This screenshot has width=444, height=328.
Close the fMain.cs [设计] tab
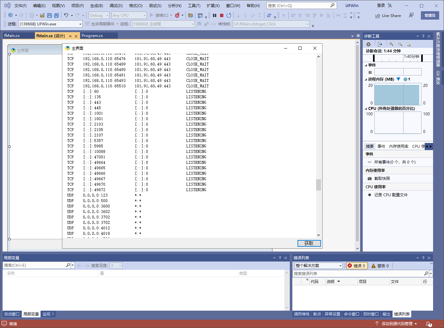(x=76, y=36)
